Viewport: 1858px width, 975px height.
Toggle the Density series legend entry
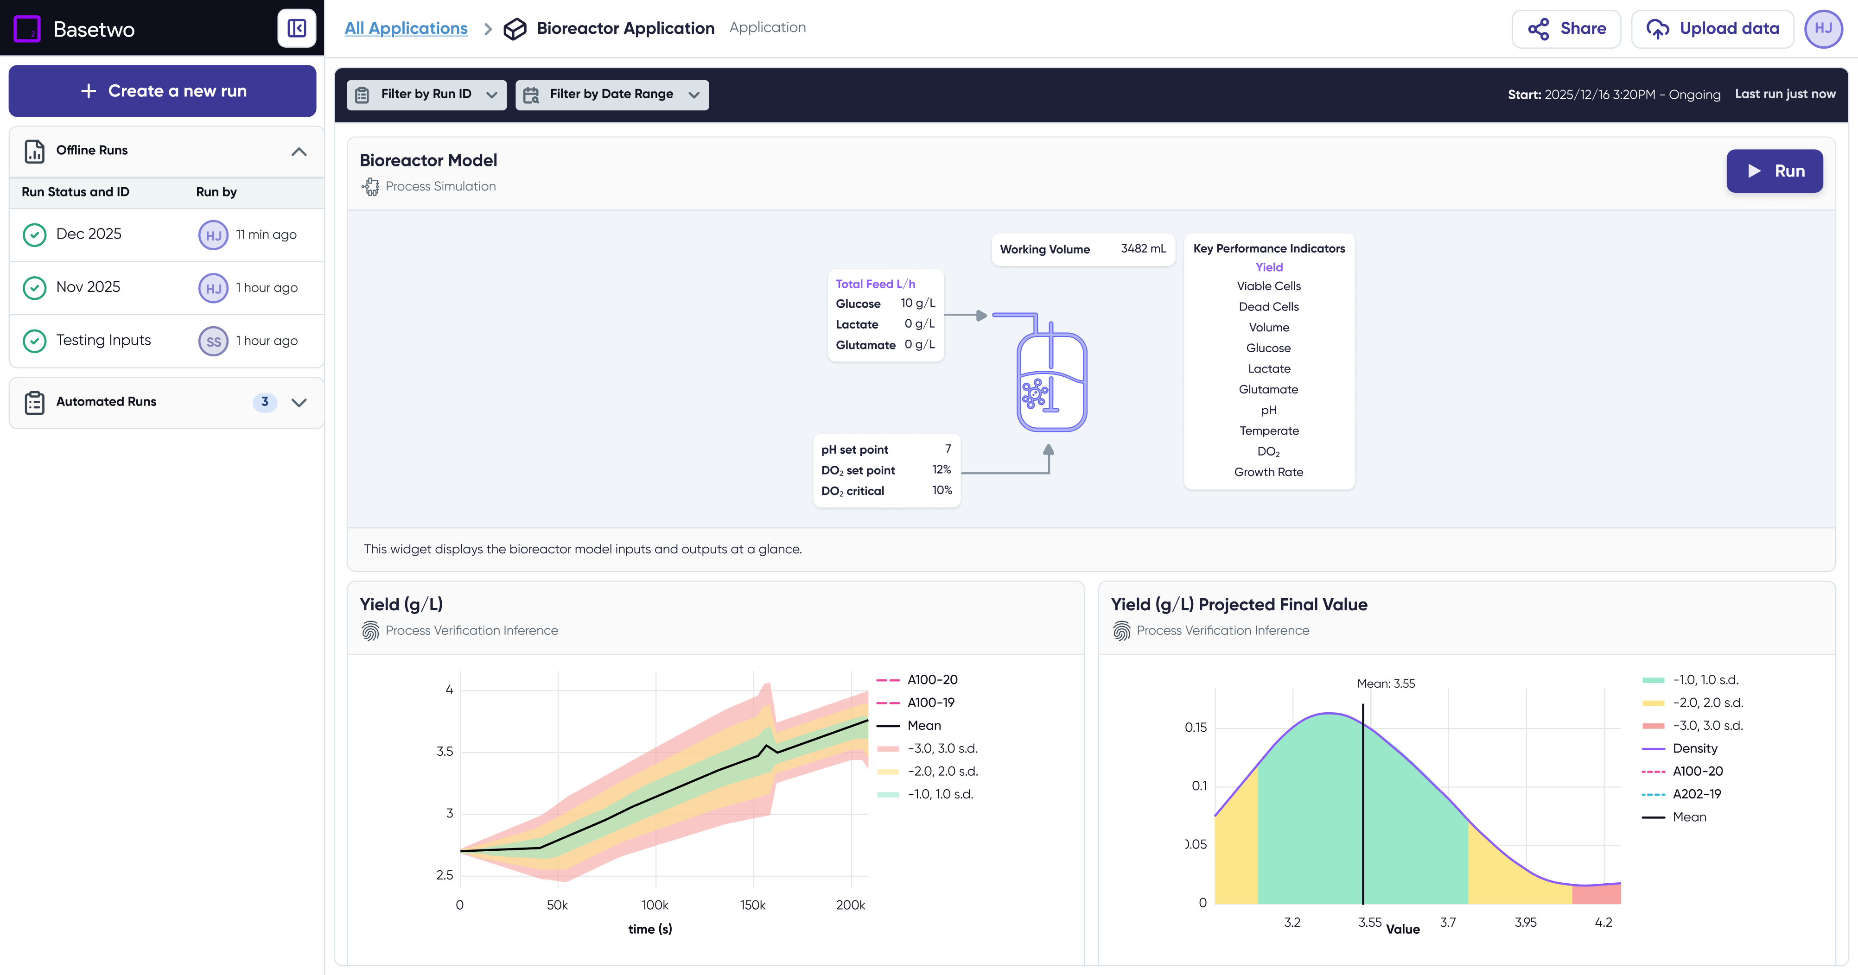click(1694, 748)
